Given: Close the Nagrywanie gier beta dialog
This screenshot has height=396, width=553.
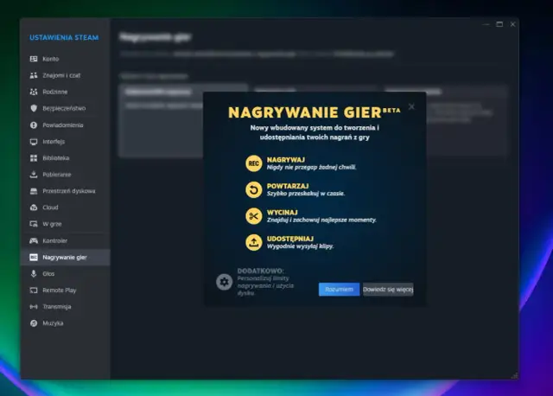Looking at the screenshot, I should pyautogui.click(x=411, y=106).
